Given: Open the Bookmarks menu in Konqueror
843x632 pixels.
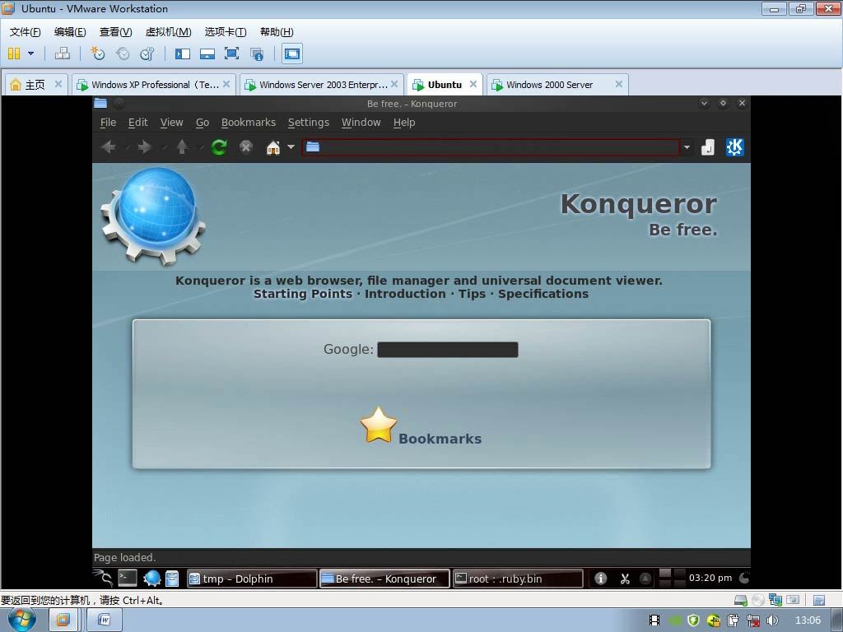Looking at the screenshot, I should click(x=249, y=123).
